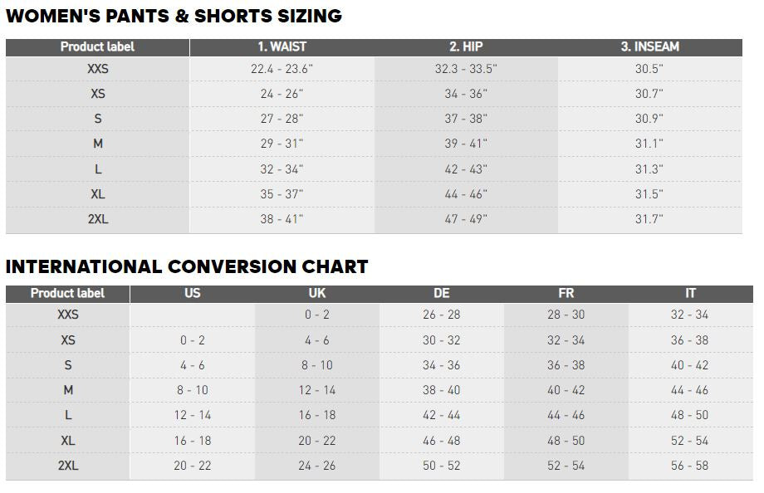The width and height of the screenshot is (764, 493).
Task: Select the FR size 48 - 50 cell
Action: (x=566, y=441)
